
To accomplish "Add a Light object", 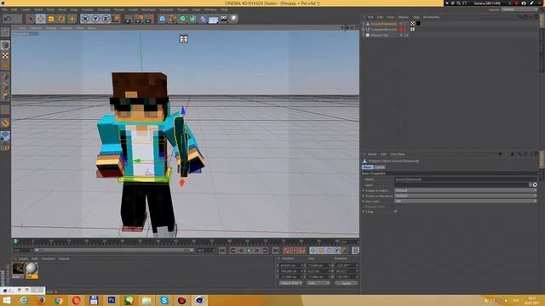I will [234, 19].
